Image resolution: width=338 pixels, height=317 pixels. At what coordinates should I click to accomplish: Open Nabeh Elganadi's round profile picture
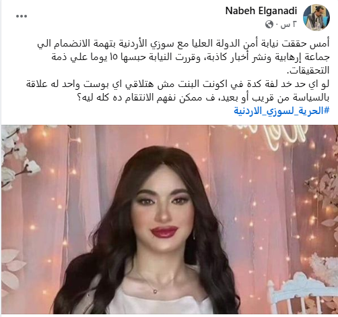pyautogui.click(x=316, y=18)
